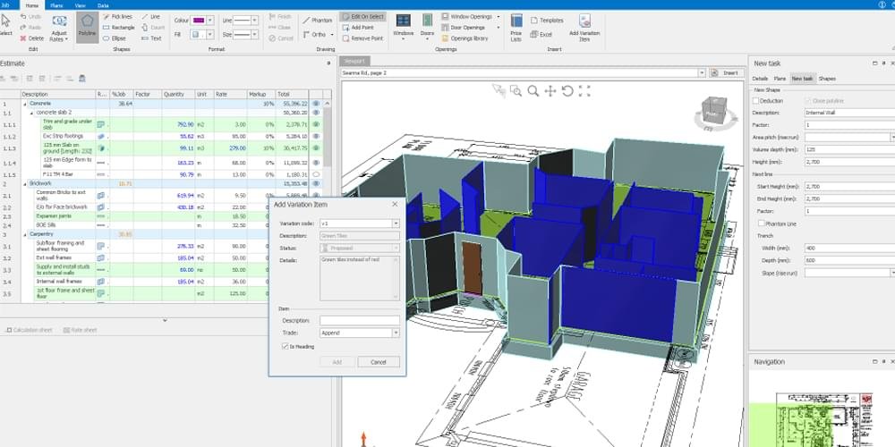The width and height of the screenshot is (895, 447).
Task: Click the Fill swatch
Action: (x=198, y=35)
